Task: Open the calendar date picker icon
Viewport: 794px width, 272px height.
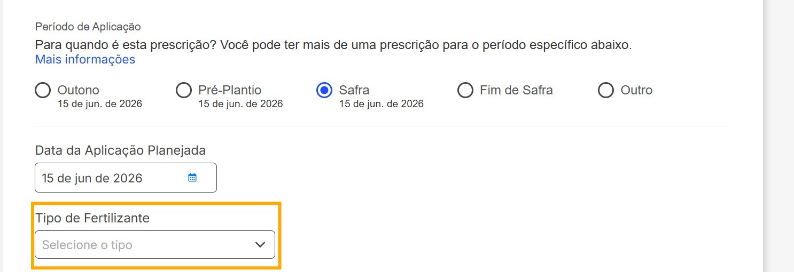Action: 192,178
